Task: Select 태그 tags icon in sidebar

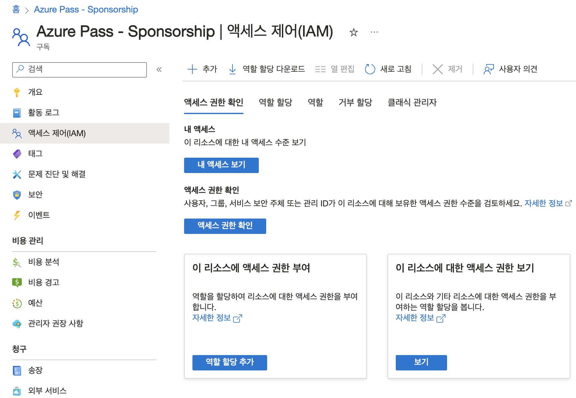Action: tap(17, 154)
